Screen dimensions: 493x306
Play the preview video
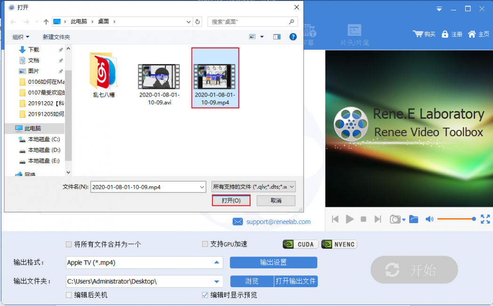(x=350, y=219)
